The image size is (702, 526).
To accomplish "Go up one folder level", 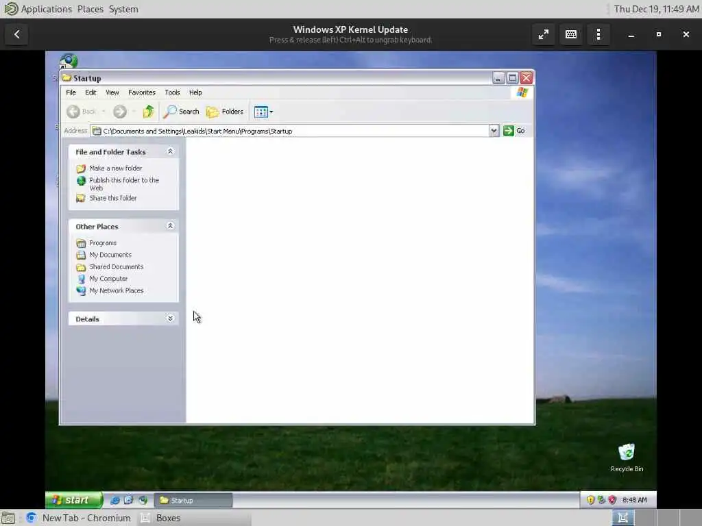I will (x=148, y=112).
